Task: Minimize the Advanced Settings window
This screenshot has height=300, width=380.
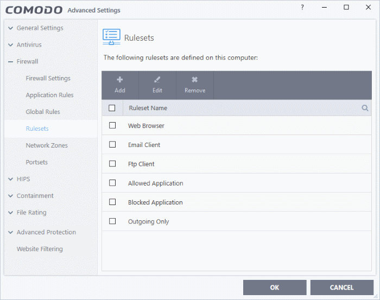Action: pyautogui.click(x=324, y=8)
